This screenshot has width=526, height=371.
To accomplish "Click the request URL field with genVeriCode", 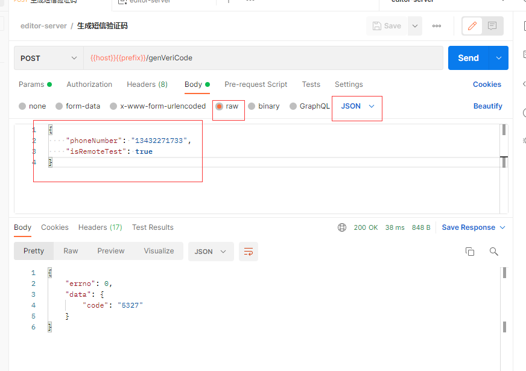I will click(x=263, y=58).
